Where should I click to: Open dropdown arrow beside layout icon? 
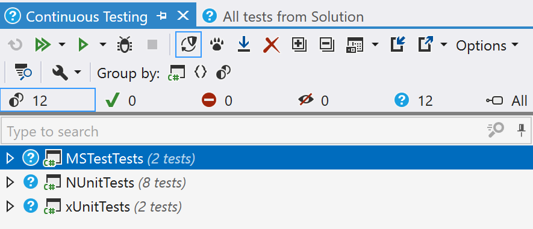click(x=375, y=44)
